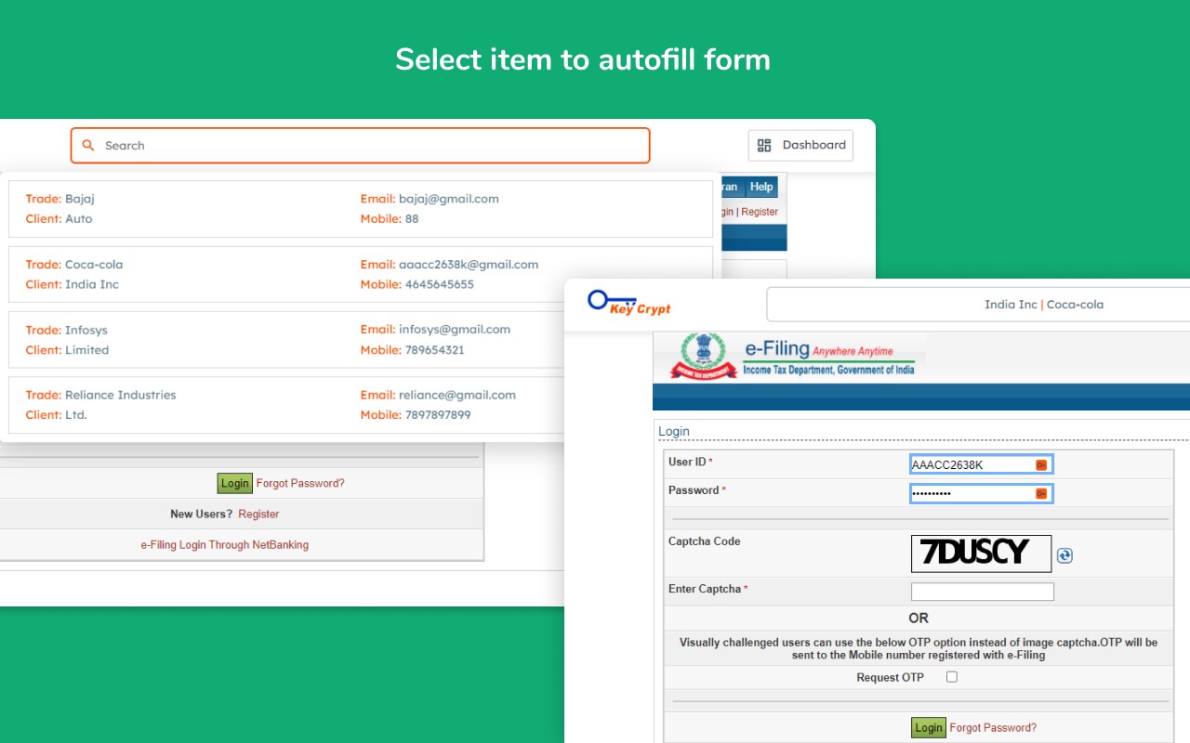
Task: Click email infosys@gmail.com text
Action: 455,330
